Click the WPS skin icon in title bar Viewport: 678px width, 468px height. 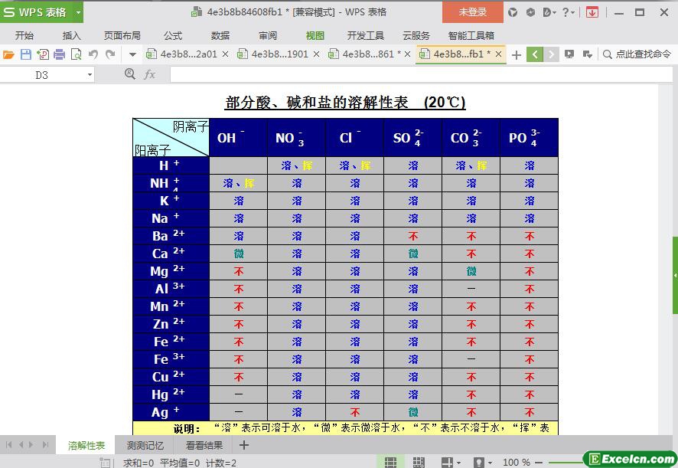coord(513,12)
